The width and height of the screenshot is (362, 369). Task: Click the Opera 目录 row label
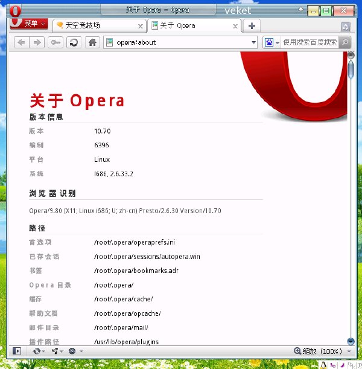tap(50, 285)
